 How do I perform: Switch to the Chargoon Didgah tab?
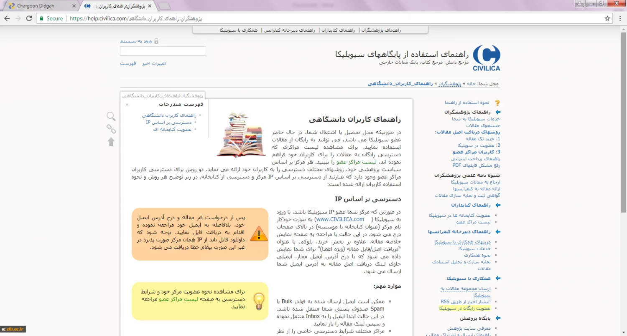click(40, 6)
